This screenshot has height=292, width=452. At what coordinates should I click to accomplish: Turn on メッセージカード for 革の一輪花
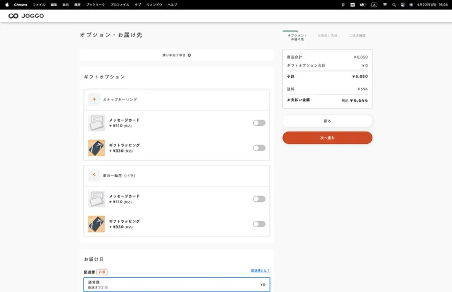(x=259, y=199)
